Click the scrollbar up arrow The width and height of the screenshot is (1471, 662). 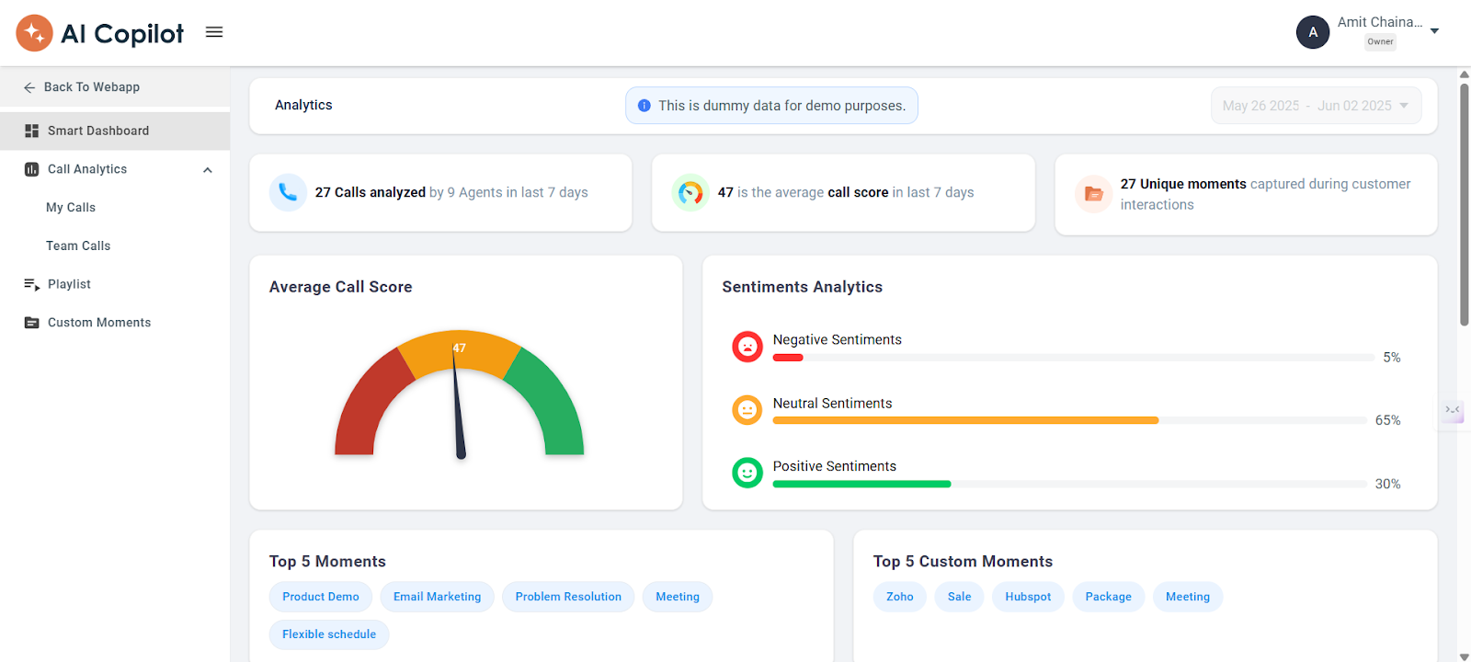coord(1464,74)
